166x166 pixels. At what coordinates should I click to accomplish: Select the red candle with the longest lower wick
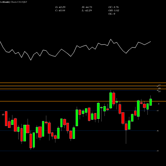pyautogui.click(x=126, y=127)
